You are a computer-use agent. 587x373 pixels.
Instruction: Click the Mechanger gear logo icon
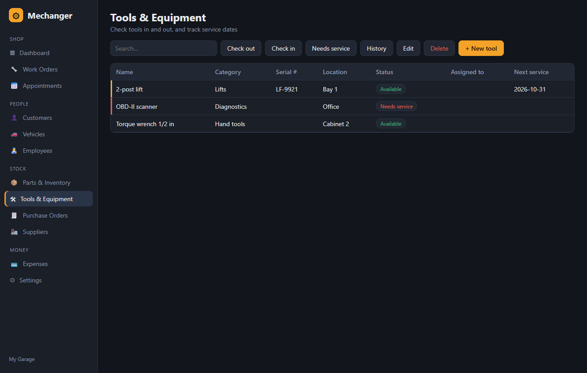point(16,16)
